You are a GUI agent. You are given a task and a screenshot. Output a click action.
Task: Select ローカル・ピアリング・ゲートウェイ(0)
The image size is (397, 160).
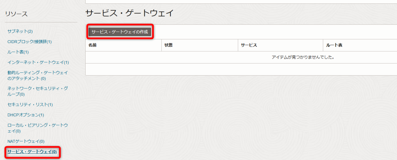click(38, 128)
